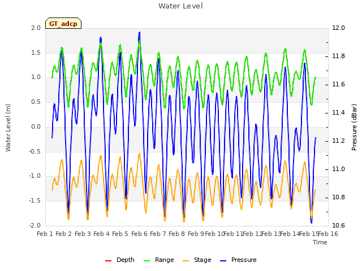Click the Feb 3 x-axis label
This screenshot has width=362, height=271.
pyautogui.click(x=83, y=234)
